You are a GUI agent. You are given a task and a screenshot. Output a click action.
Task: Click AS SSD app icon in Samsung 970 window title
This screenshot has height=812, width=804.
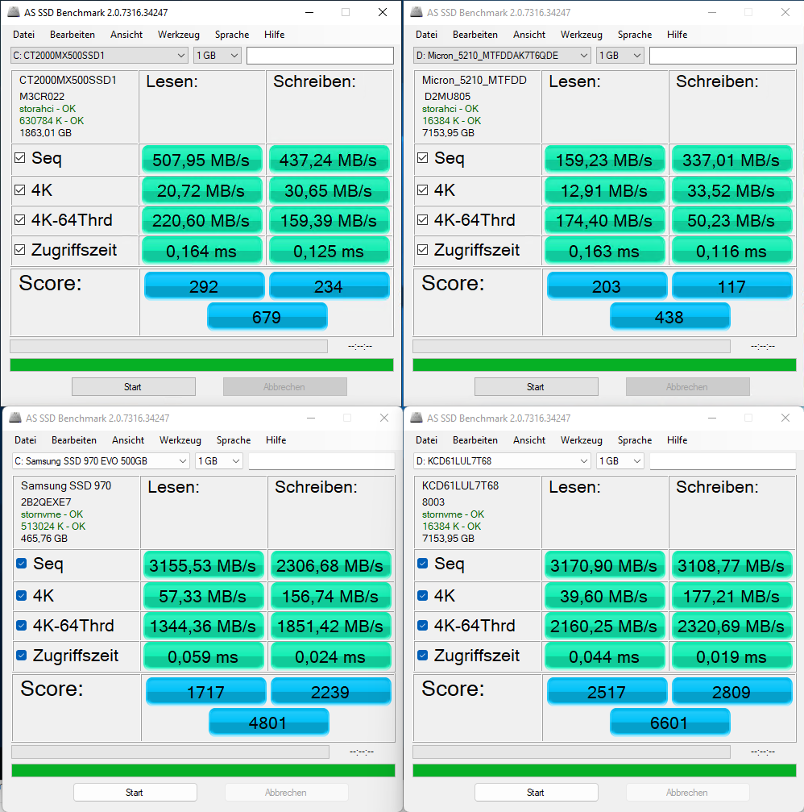pyautogui.click(x=16, y=418)
